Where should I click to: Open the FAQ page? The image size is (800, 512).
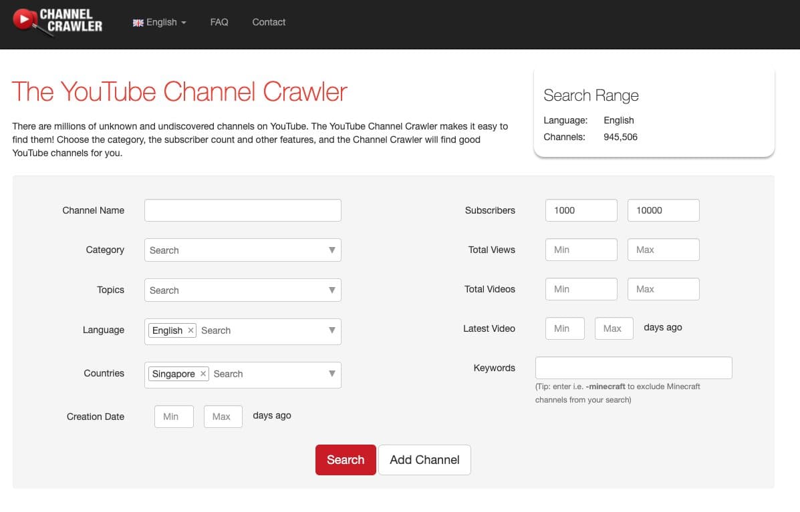(219, 22)
